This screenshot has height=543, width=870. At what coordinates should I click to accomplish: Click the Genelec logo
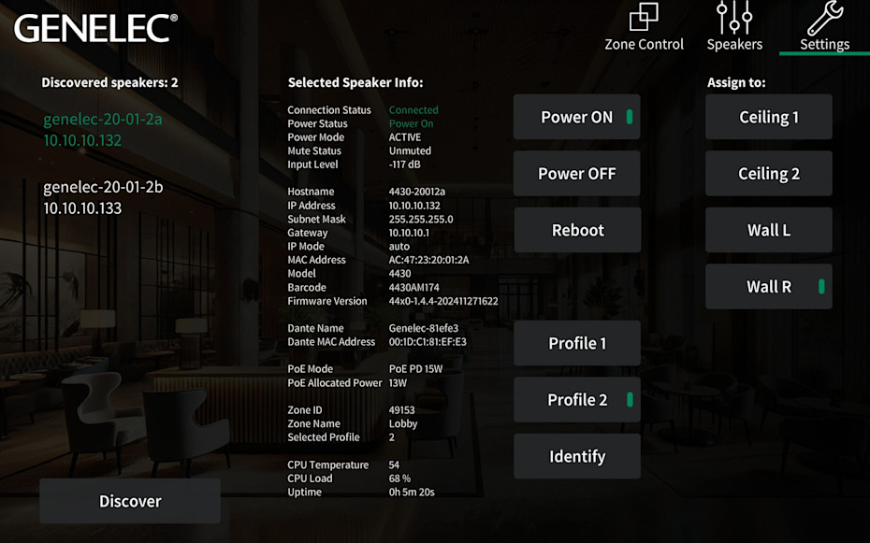click(x=95, y=28)
